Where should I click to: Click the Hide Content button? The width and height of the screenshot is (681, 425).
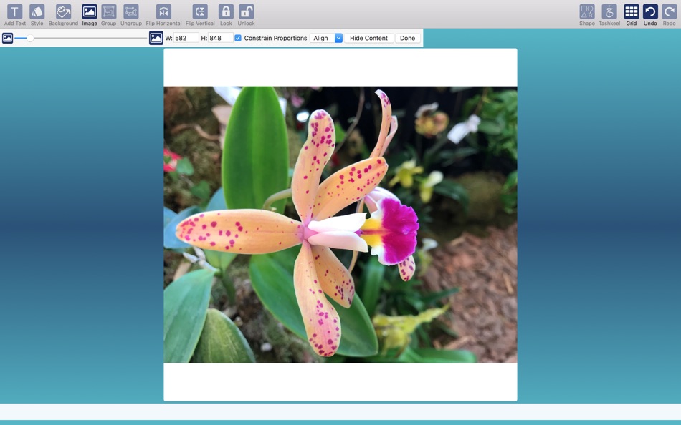click(369, 38)
